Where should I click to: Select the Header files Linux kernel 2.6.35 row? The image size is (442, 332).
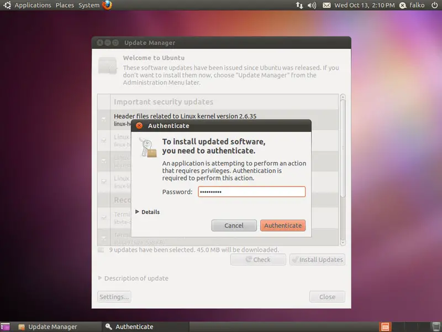click(218, 120)
